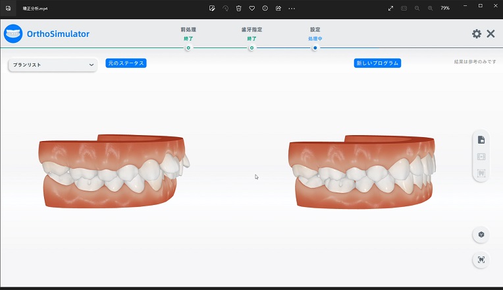Image resolution: width=503 pixels, height=290 pixels.
Task: Click the OrthoSimulator logo icon
Action: [x=13, y=34]
